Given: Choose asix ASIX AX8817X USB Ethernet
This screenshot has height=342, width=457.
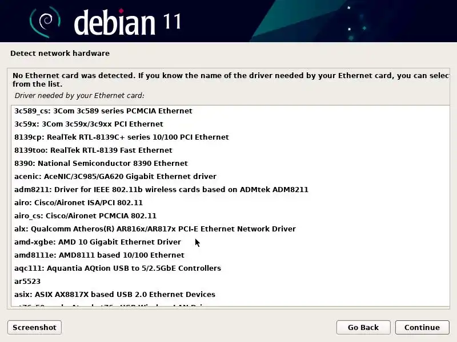Looking at the screenshot, I should coord(230,294).
